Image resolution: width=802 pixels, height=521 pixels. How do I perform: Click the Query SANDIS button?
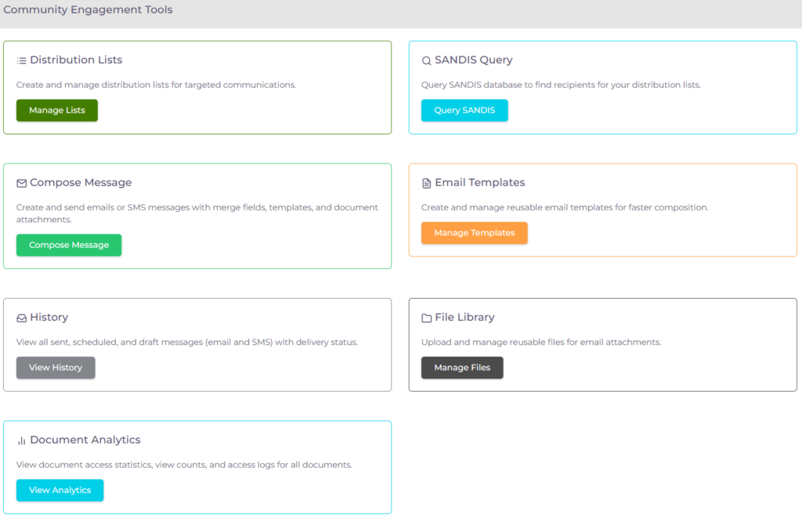click(464, 110)
